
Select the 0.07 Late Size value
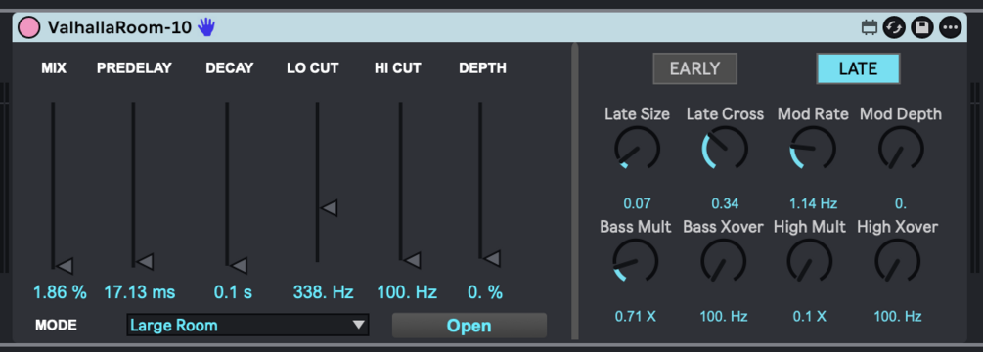637,203
